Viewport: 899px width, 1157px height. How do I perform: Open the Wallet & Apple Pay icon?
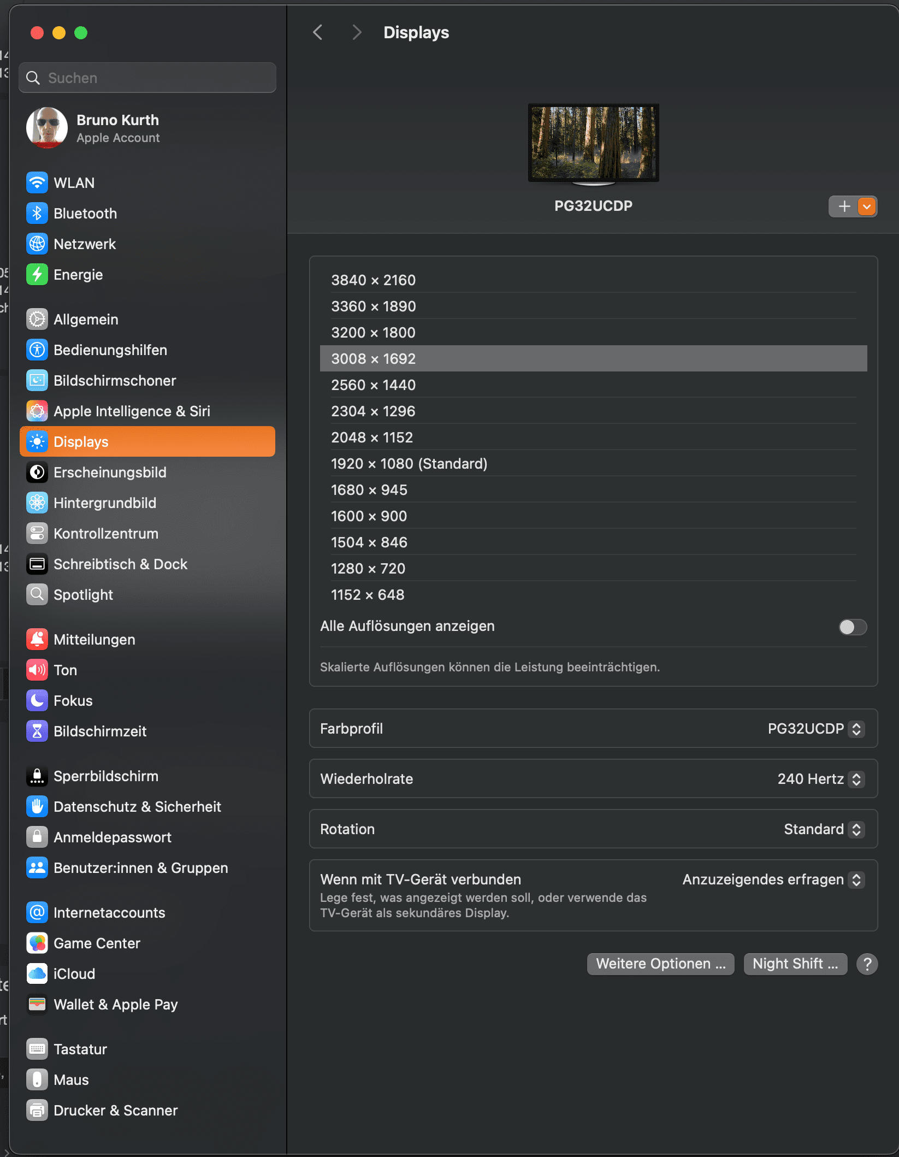37,1004
